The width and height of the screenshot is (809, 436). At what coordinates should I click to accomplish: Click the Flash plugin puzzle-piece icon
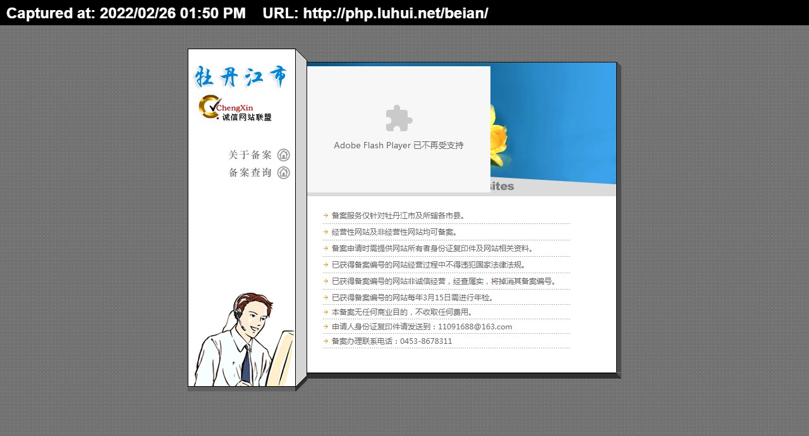399,118
